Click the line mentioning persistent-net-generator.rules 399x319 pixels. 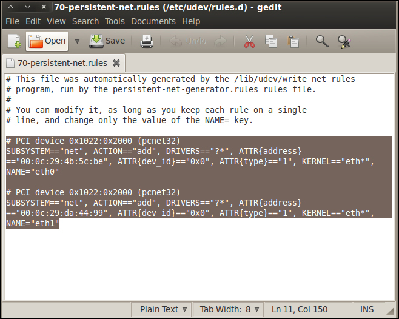click(x=161, y=89)
